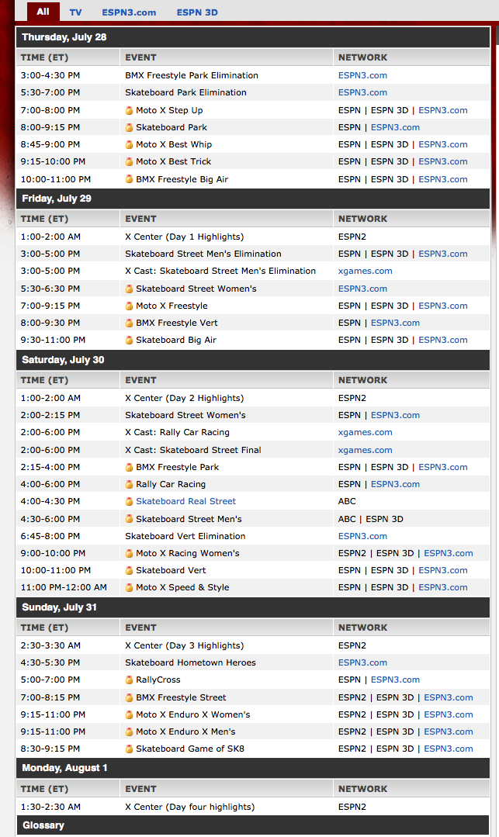Open the Skateboard Real Street link
Viewport: 499px width, 837px height.
(x=185, y=501)
